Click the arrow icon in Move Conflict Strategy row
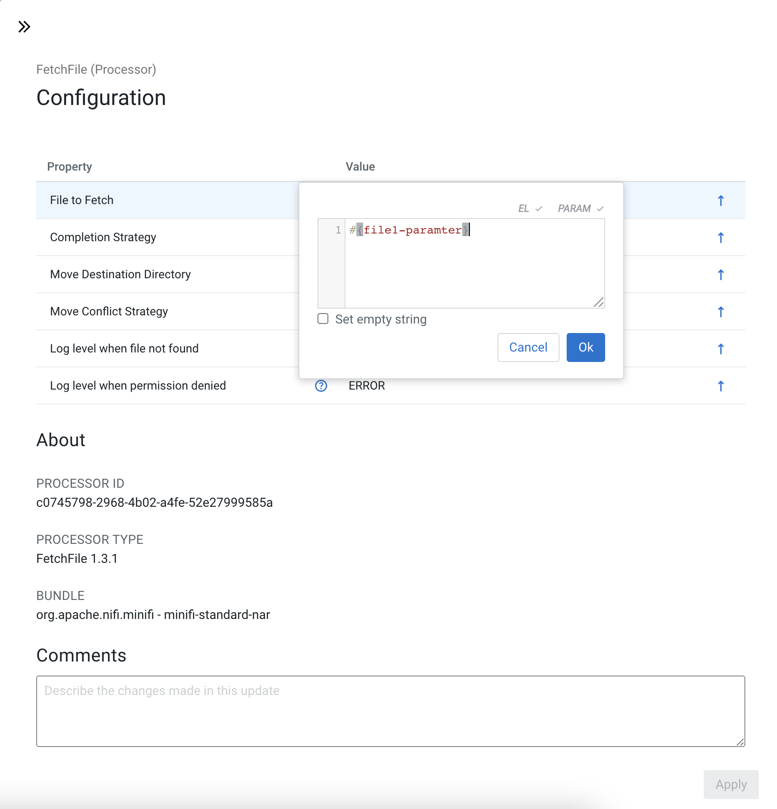 pos(720,312)
